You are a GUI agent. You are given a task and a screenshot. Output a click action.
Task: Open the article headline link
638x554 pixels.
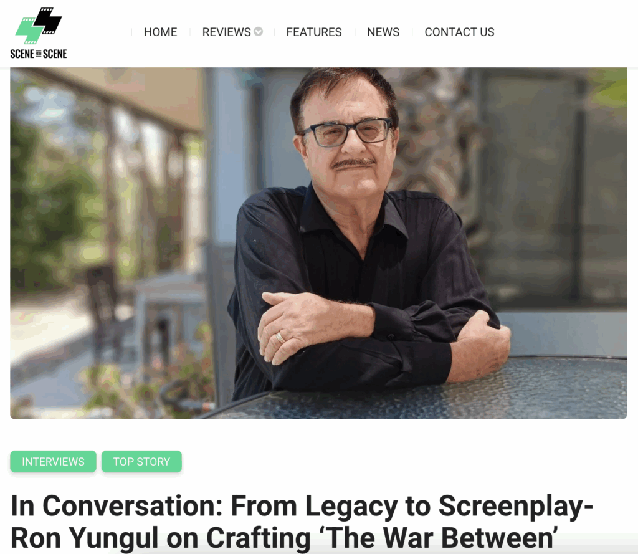click(302, 522)
